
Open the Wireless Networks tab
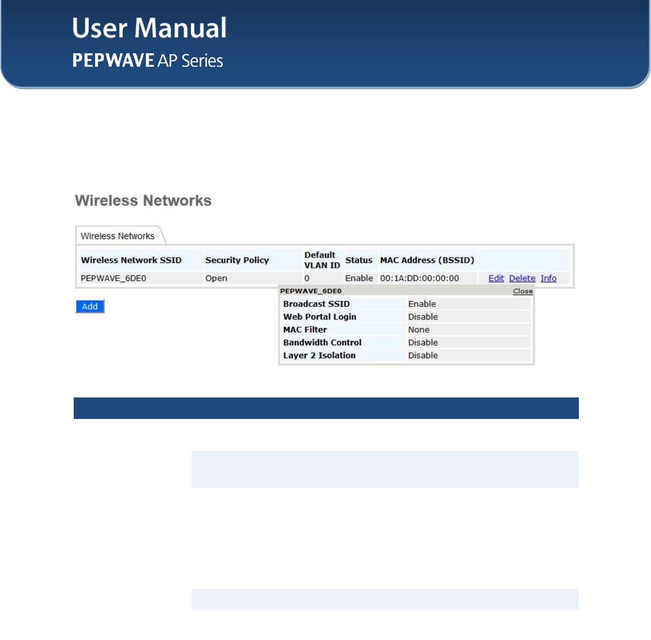pos(118,236)
